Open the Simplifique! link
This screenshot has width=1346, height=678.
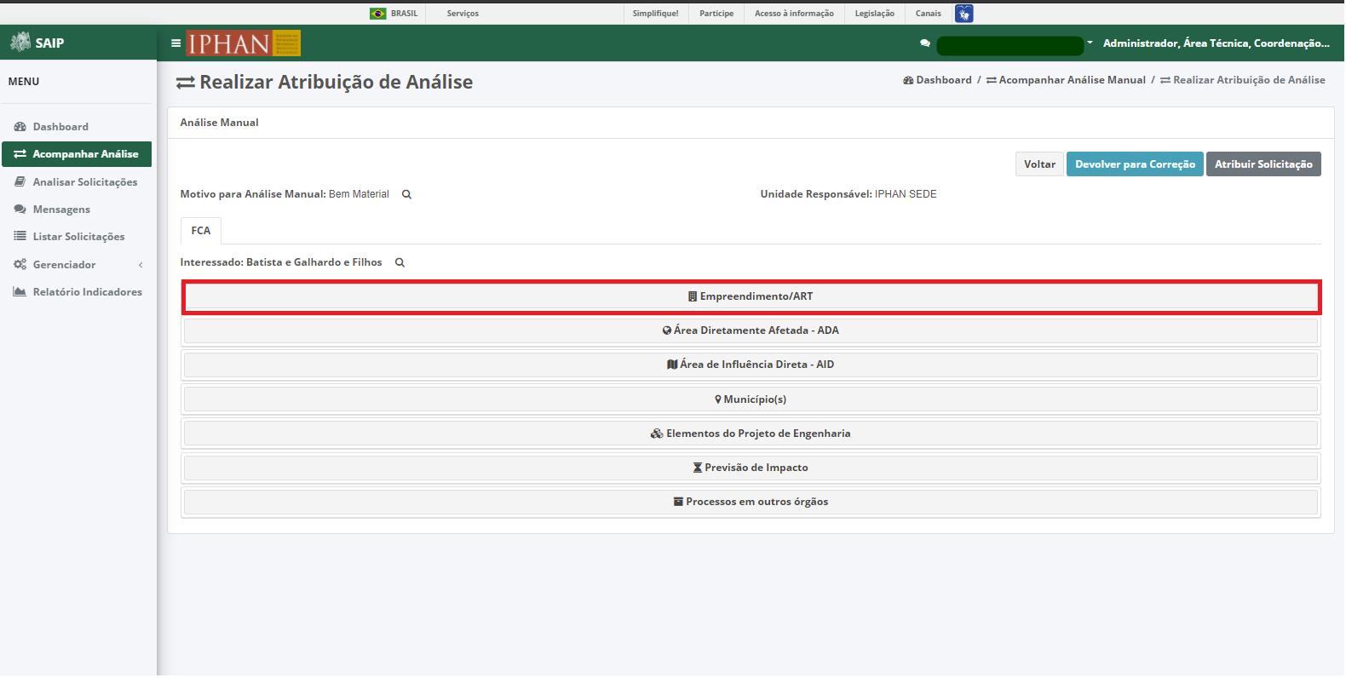(656, 14)
